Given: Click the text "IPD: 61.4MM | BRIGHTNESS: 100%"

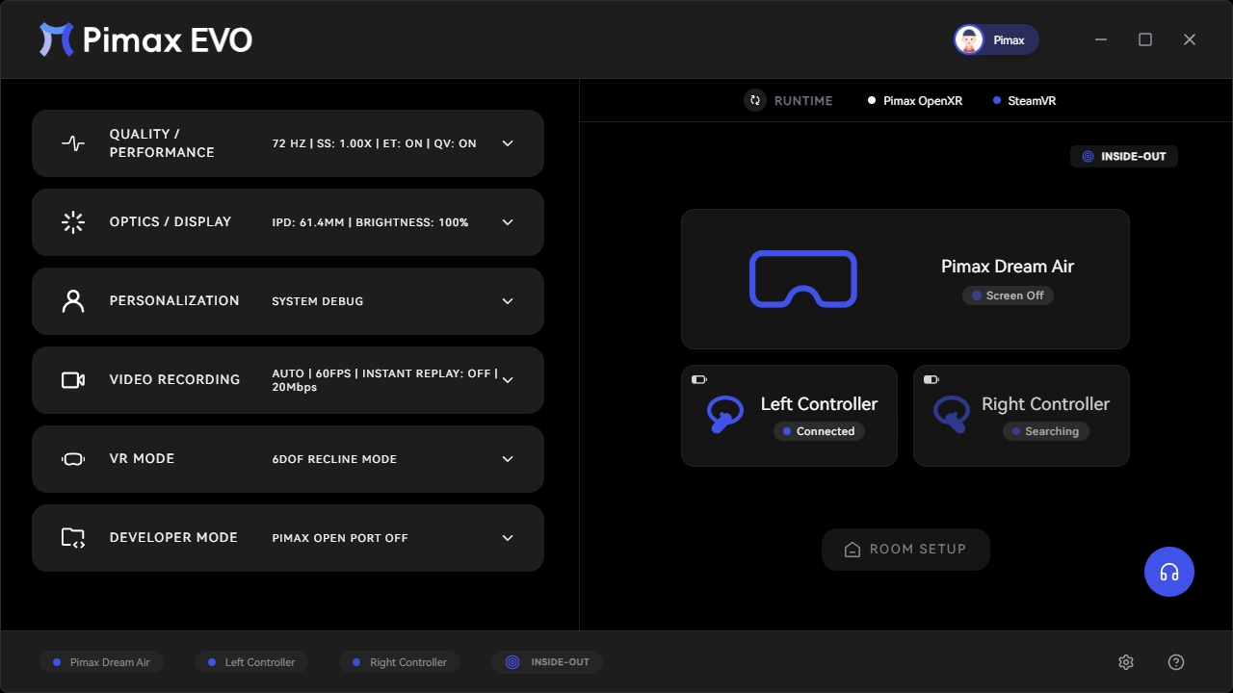Looking at the screenshot, I should [x=370, y=222].
